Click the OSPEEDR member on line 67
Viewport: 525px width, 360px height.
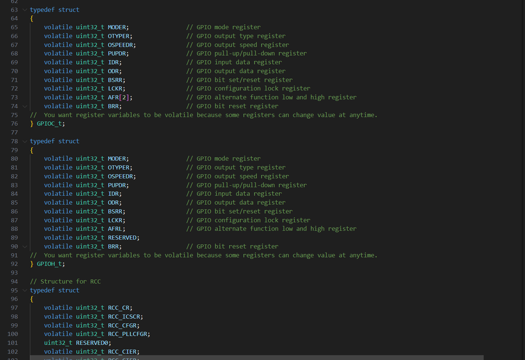pyautogui.click(x=120, y=45)
